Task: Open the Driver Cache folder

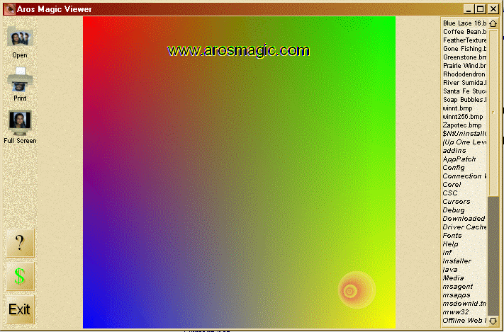Action: pyautogui.click(x=464, y=227)
